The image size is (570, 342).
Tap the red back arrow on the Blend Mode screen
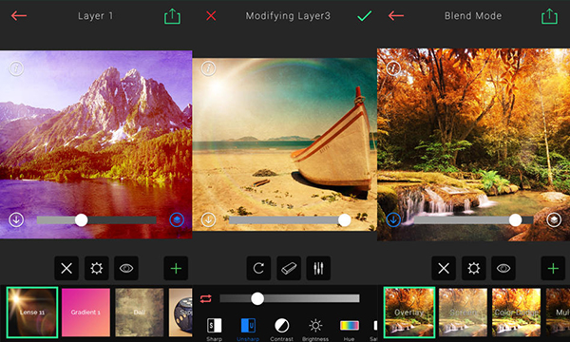396,15
